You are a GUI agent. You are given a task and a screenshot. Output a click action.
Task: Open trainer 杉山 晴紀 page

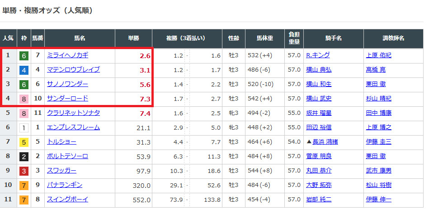coord(378,99)
